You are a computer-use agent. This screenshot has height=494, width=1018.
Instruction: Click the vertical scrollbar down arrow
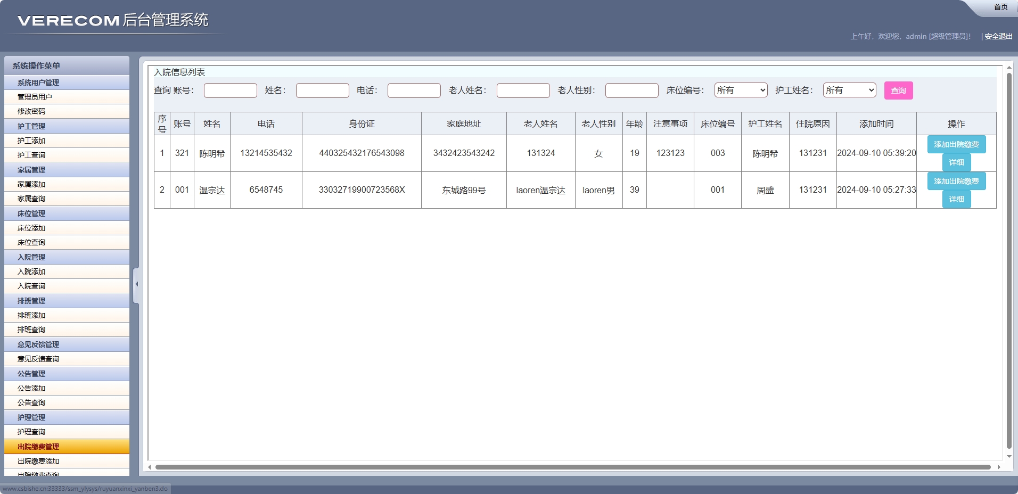1008,456
